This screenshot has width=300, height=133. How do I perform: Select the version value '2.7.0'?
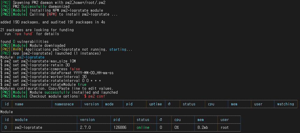(x=85, y=127)
